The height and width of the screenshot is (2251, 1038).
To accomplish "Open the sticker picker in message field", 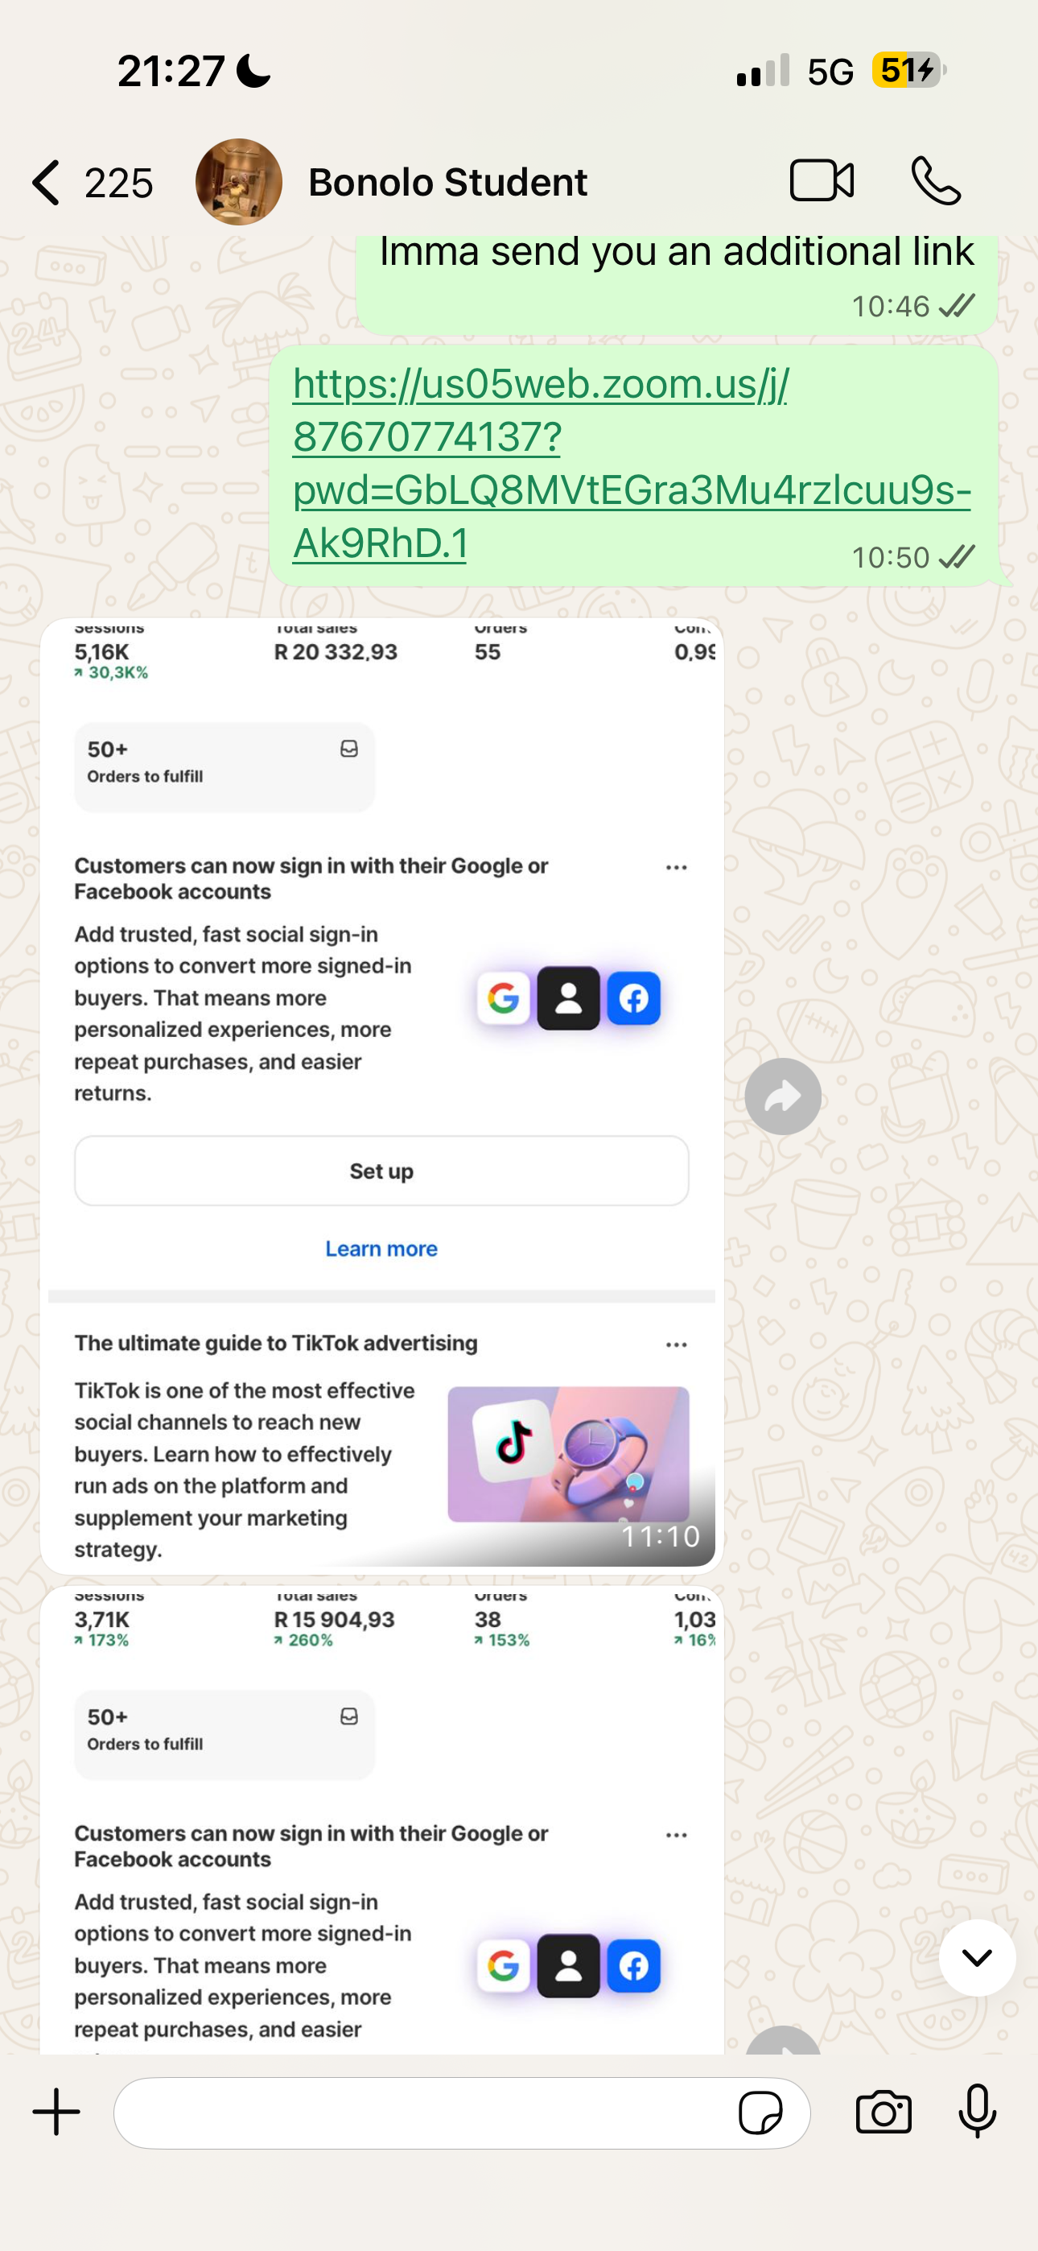I will click(x=760, y=2113).
